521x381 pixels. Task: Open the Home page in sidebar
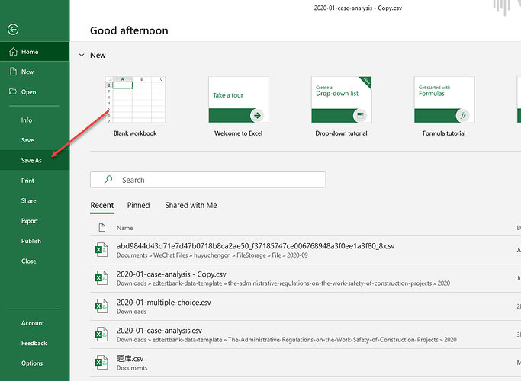(x=30, y=52)
